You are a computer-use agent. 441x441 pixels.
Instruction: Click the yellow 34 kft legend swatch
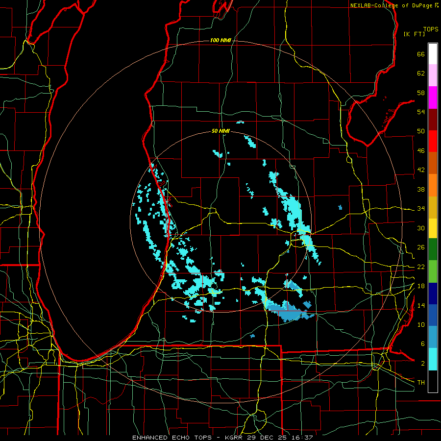pyautogui.click(x=433, y=228)
